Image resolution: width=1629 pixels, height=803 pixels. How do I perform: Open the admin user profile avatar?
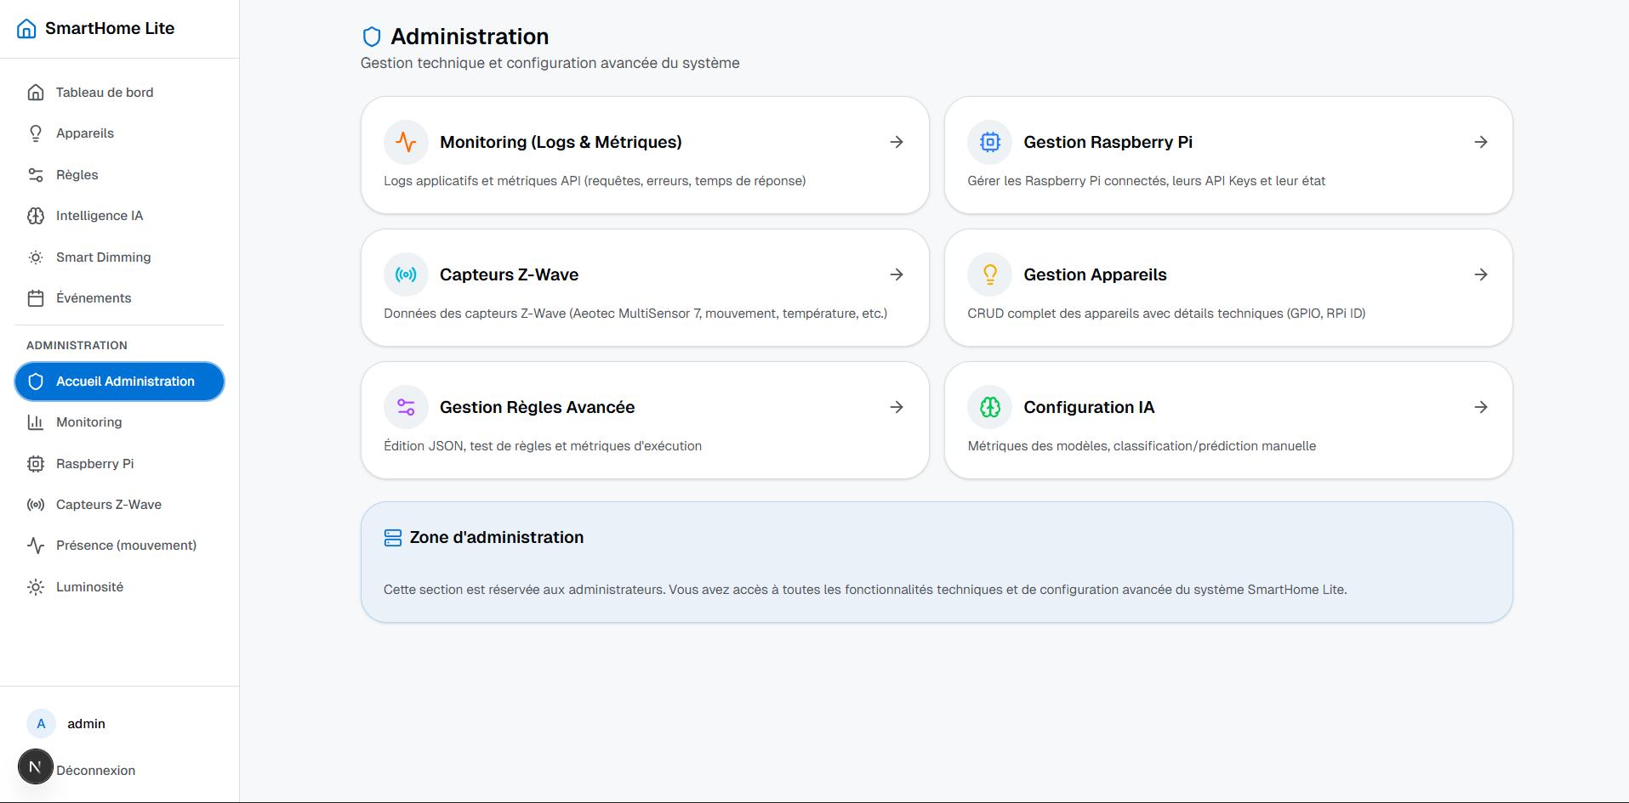point(40,723)
